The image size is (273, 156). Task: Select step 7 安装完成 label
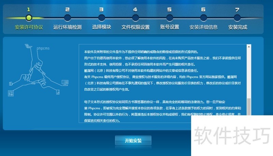238,27
